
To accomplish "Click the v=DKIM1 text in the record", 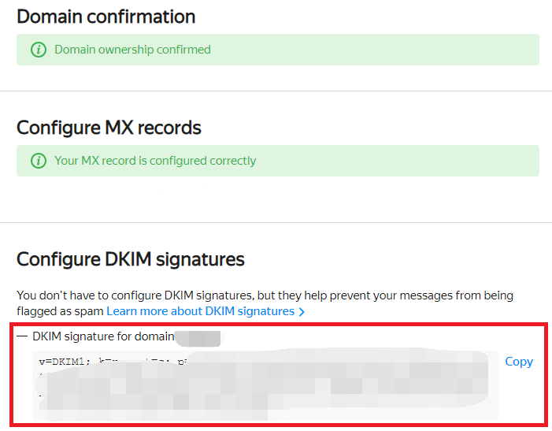I will click(x=65, y=362).
